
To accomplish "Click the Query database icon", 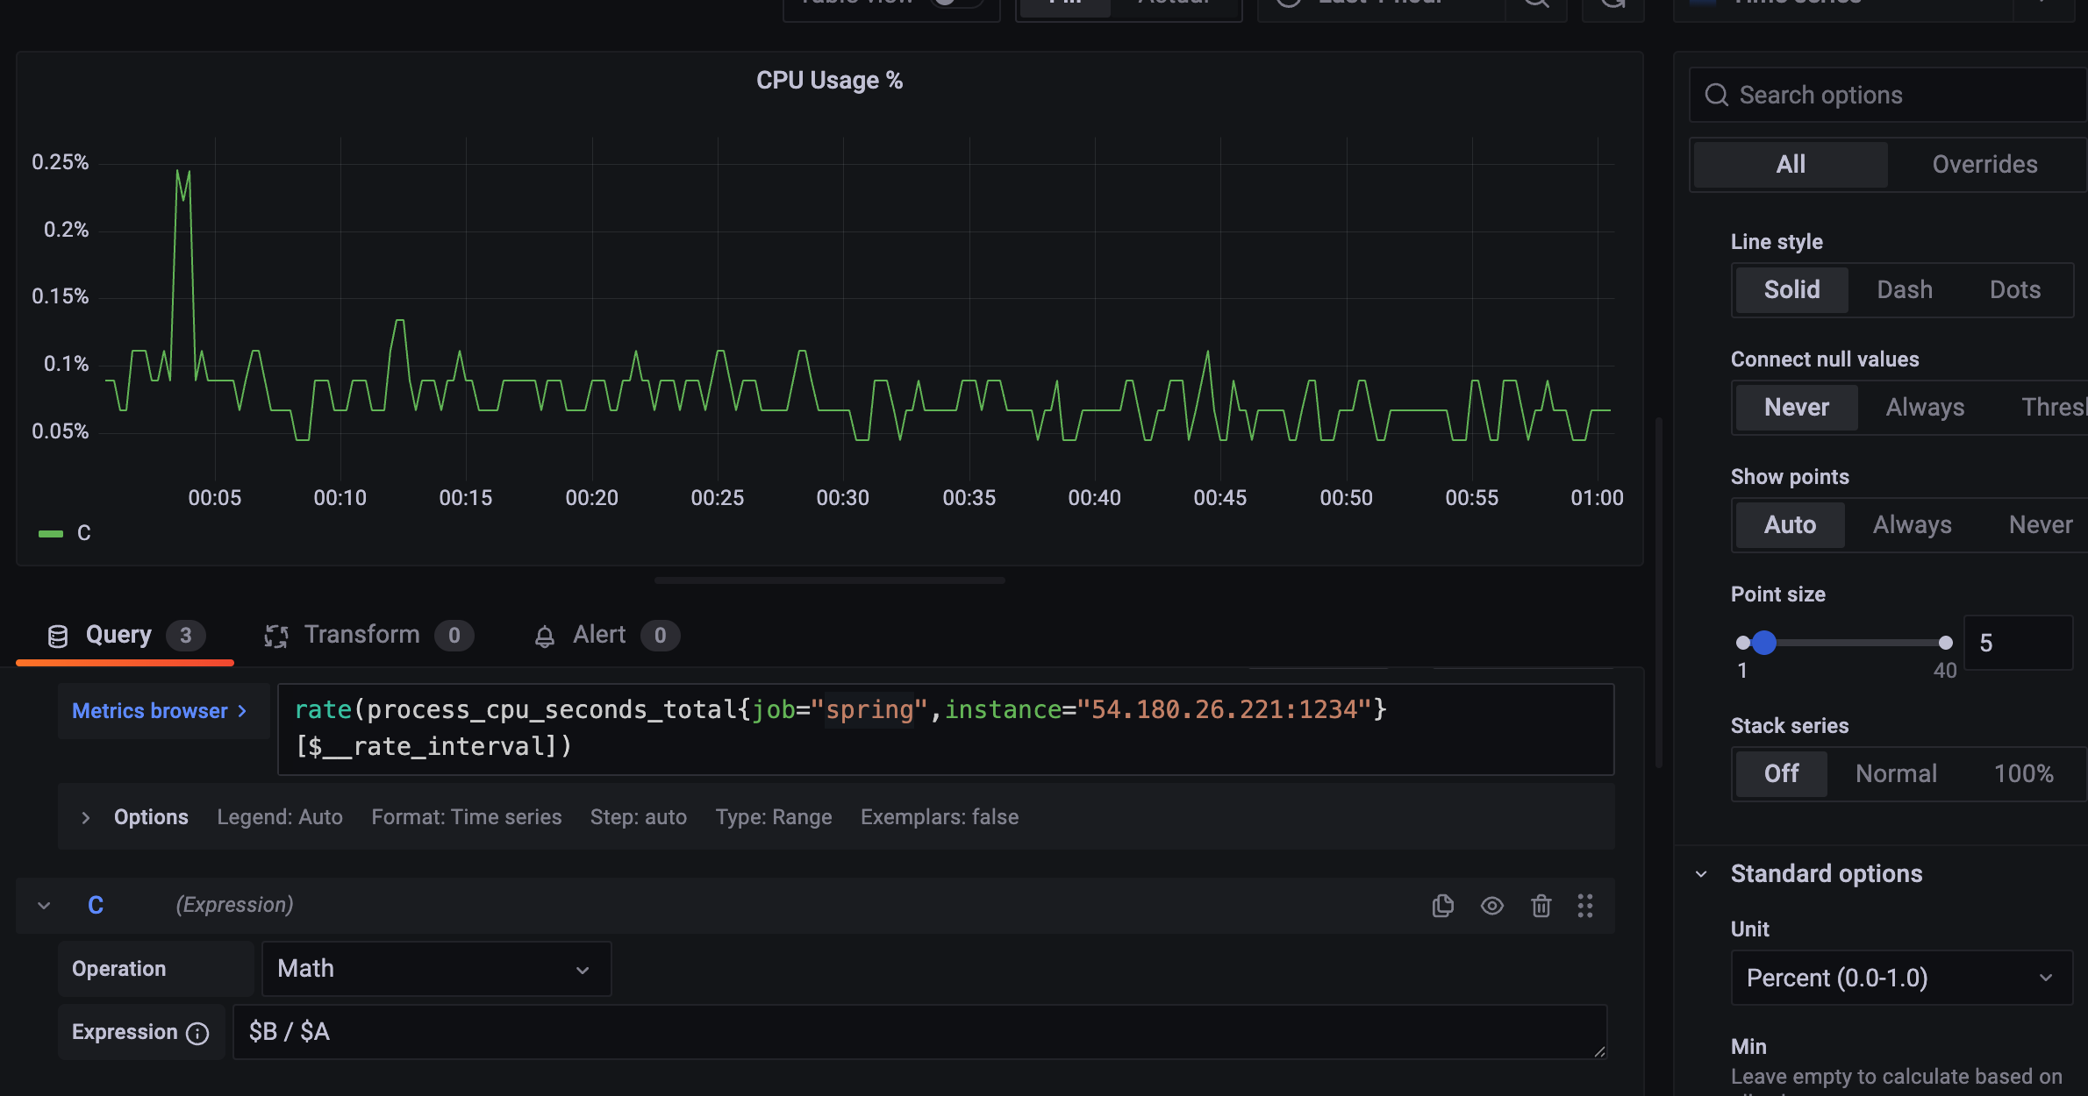I will tap(58, 636).
